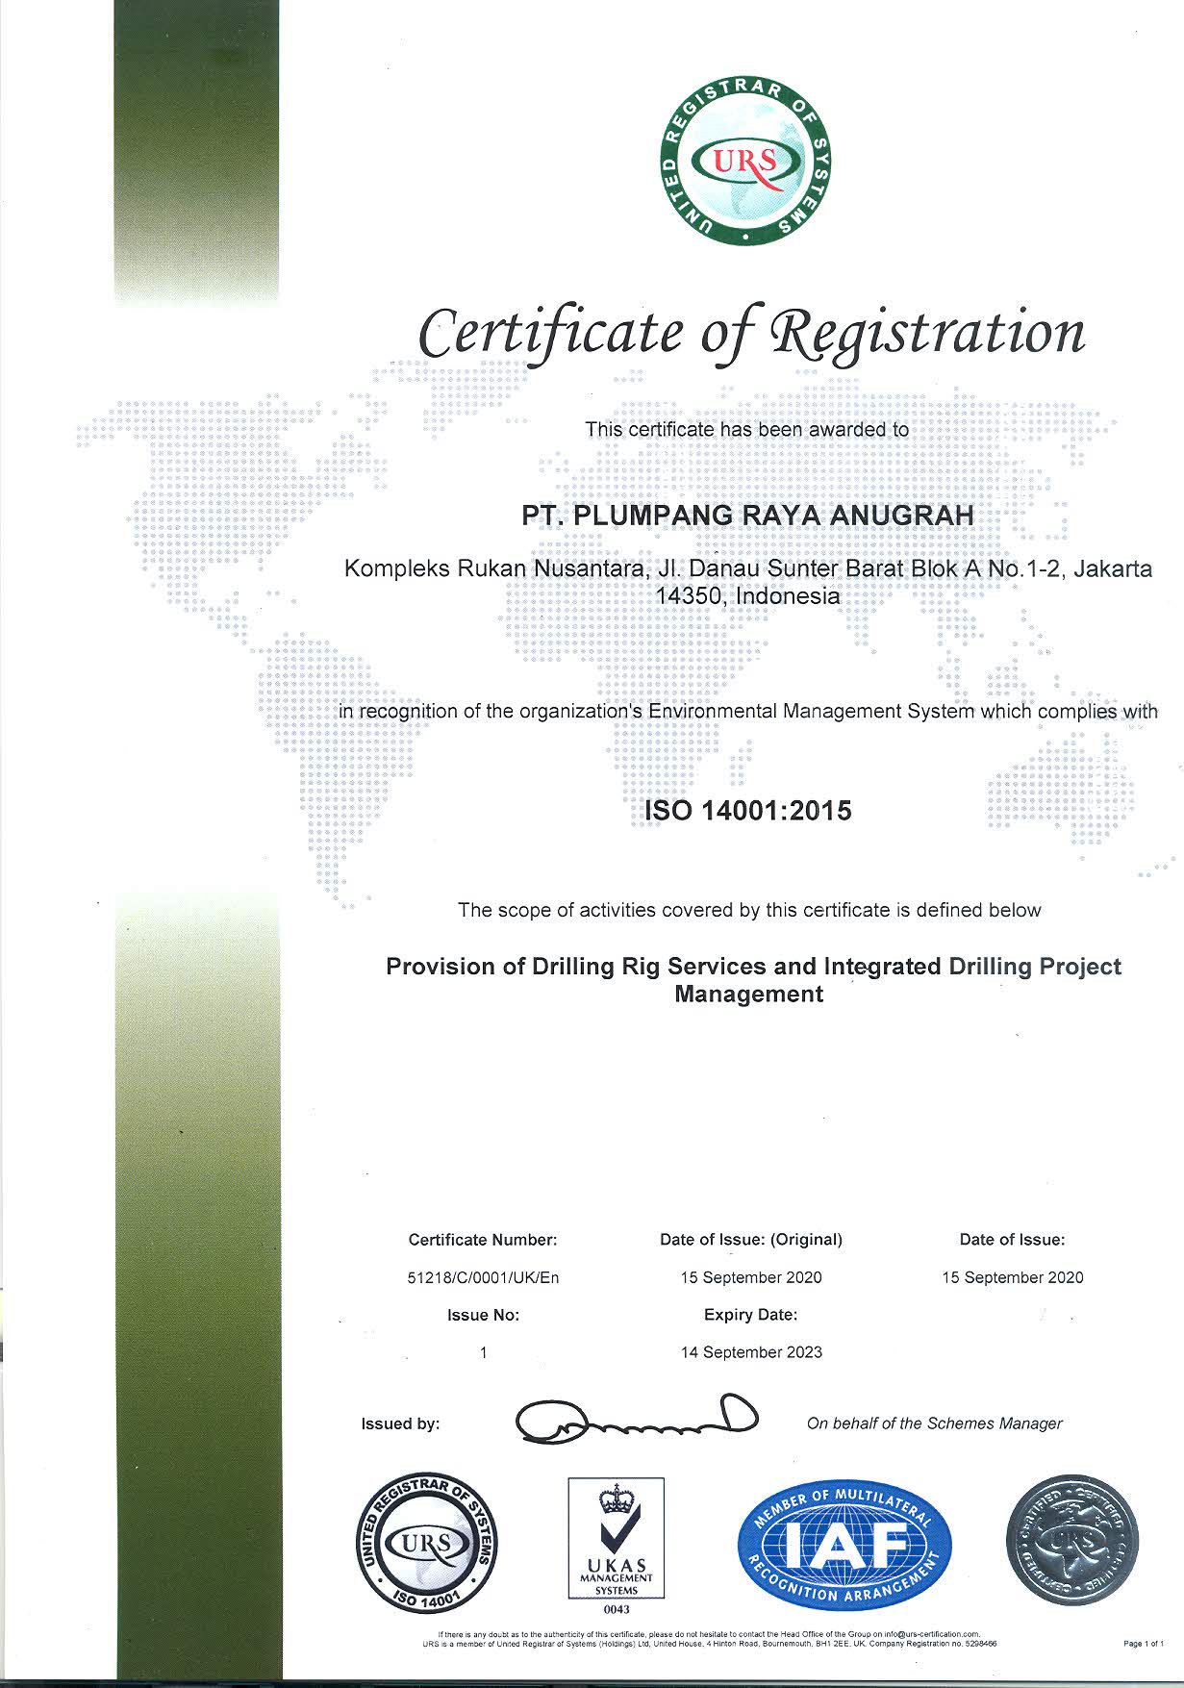Click the 'Issued by:' label

(x=400, y=1423)
